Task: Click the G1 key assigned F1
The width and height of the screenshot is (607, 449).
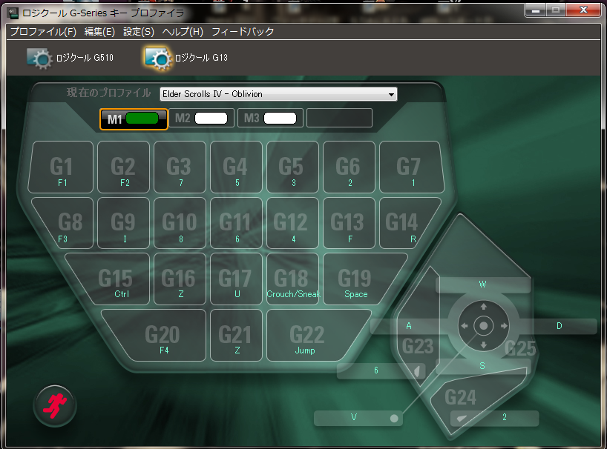Action: pyautogui.click(x=61, y=167)
